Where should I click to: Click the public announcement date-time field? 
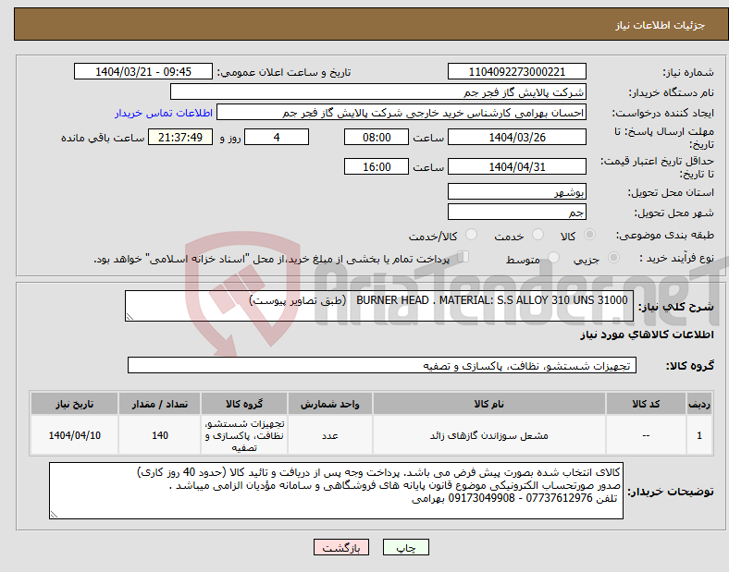tap(143, 71)
